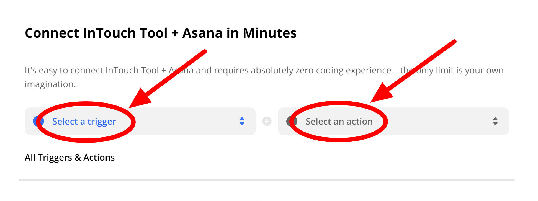Click the blue down arrow in the trigger selector
The image size is (538, 201).
tap(242, 124)
